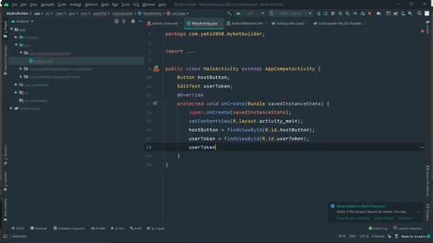This screenshot has height=243, width=433.
Task: Expand the Rich Presence notification chevron
Action: pyautogui.click(x=418, y=212)
